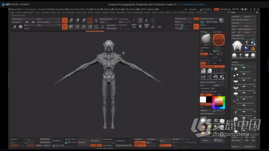Collapse the Tool palette header

point(233,12)
